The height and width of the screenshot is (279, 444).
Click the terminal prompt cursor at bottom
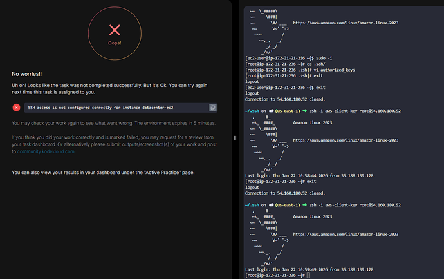pyautogui.click(x=308, y=275)
